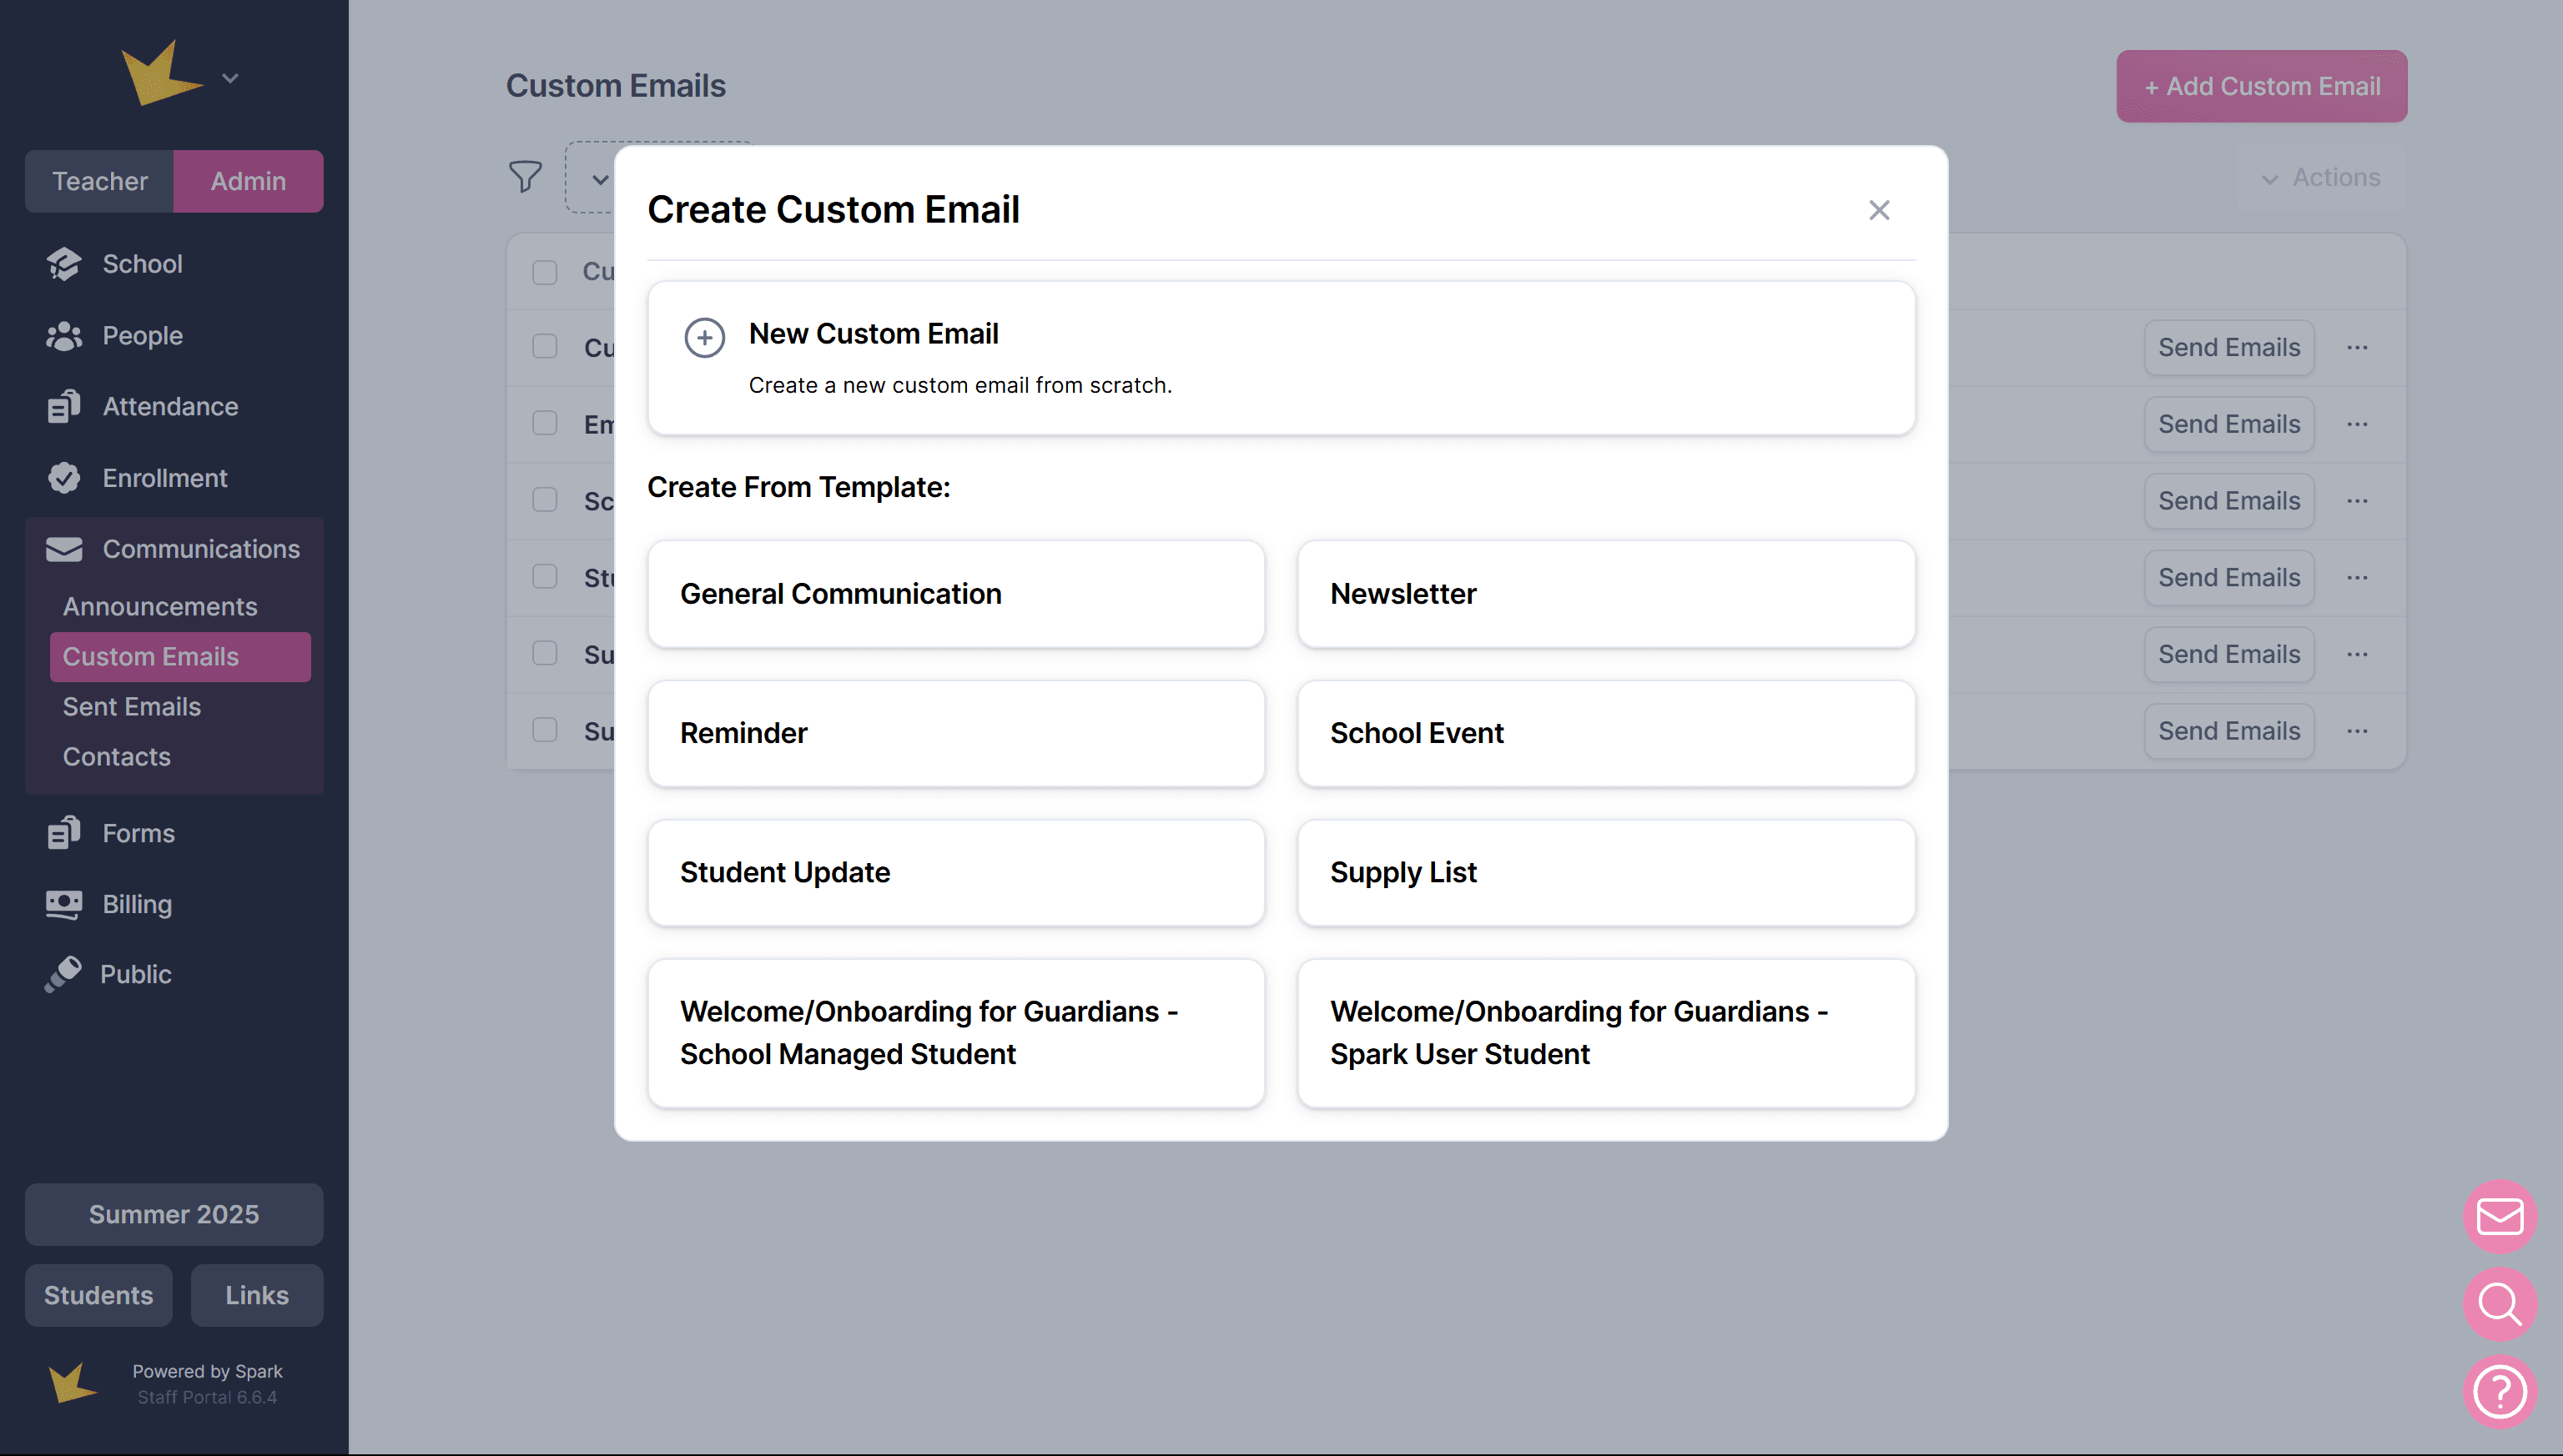Viewport: 2563px width, 1456px height.
Task: Expand the dashed filter dropdown chevron
Action: point(600,180)
